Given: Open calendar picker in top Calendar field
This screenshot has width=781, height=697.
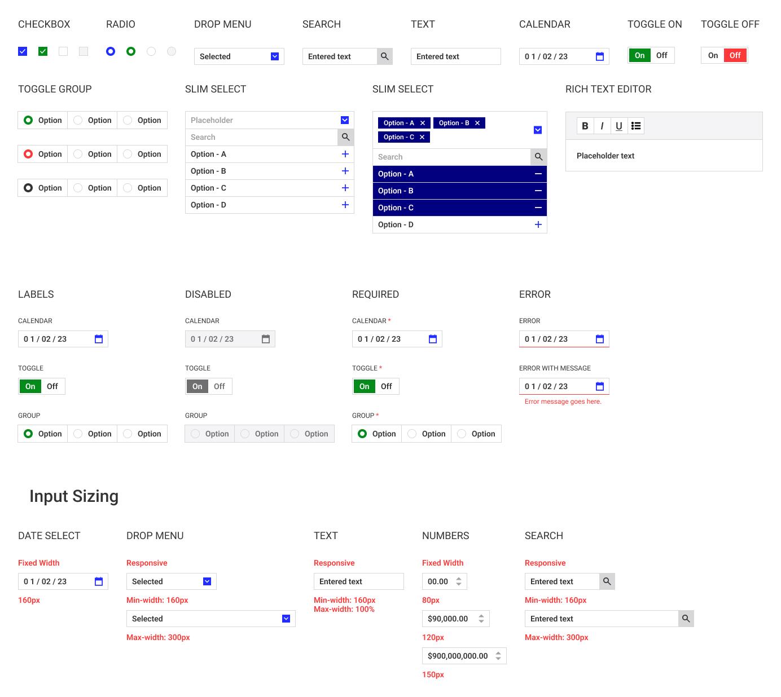Looking at the screenshot, I should point(600,56).
